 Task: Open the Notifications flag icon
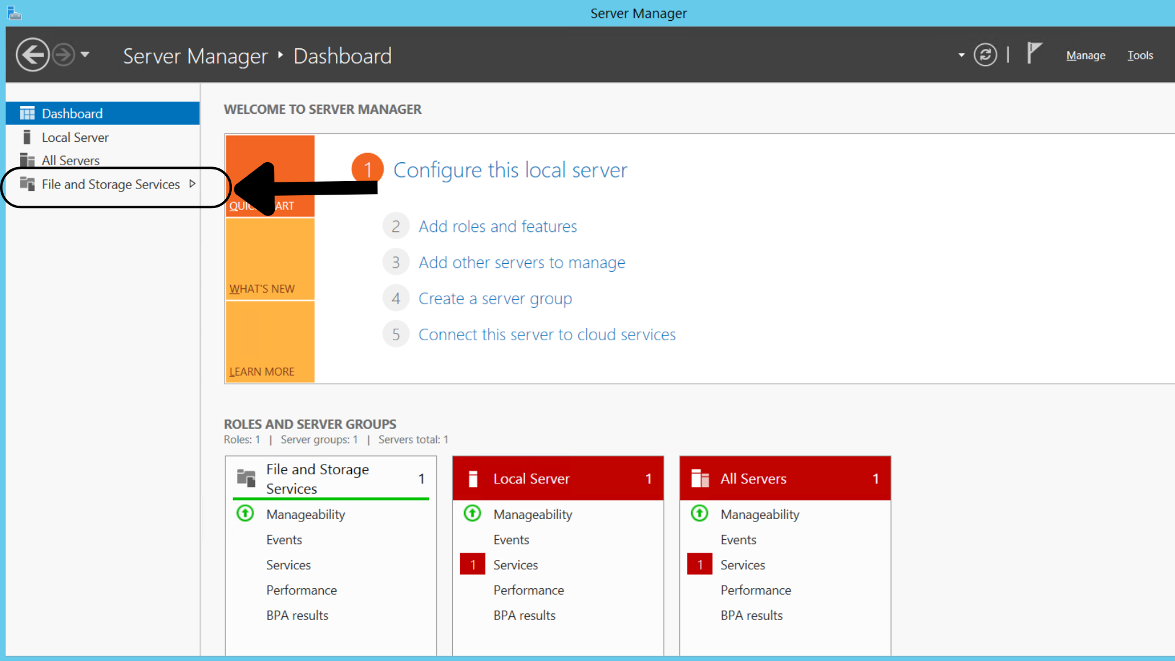(x=1034, y=53)
